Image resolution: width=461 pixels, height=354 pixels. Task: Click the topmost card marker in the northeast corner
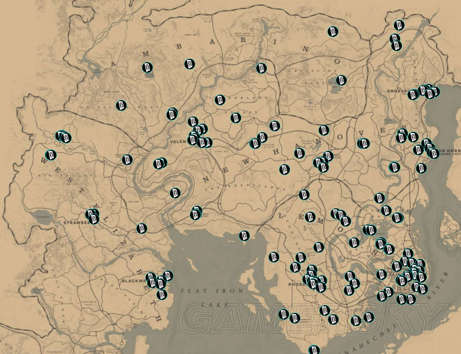tap(399, 25)
